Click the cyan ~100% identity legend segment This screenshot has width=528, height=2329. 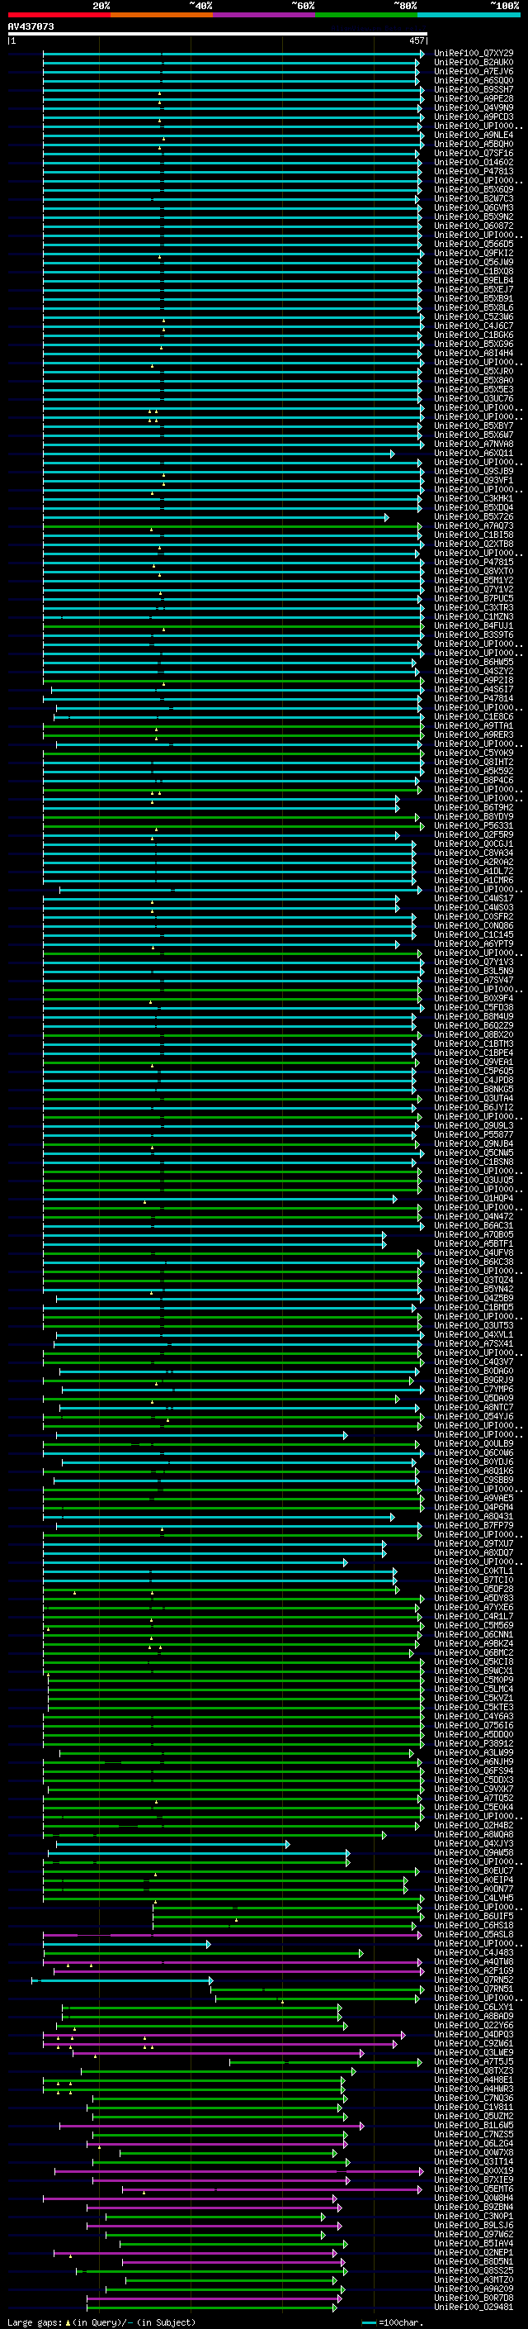pos(469,15)
